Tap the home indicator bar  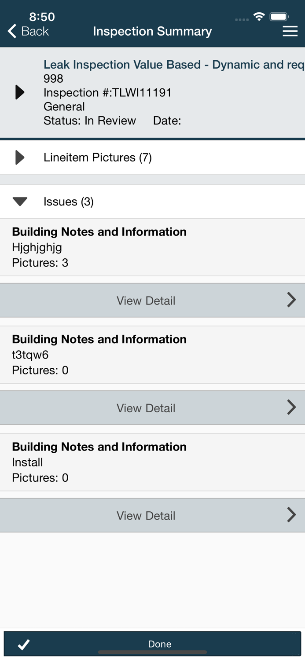pyautogui.click(x=152, y=653)
